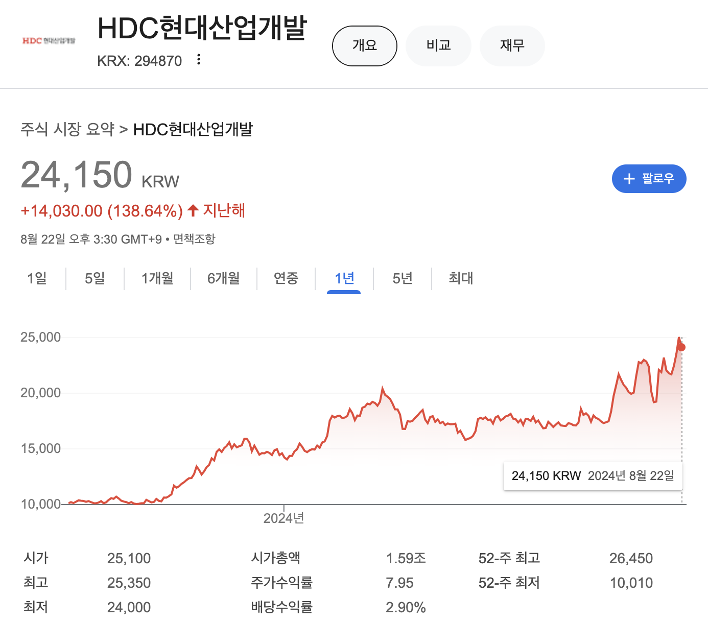Switch chart to 연중 range
This screenshot has width=708, height=623.
[x=286, y=278]
